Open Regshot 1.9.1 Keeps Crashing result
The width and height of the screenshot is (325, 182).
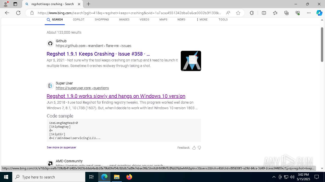98,54
